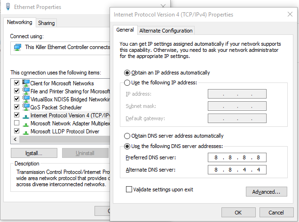Open the Advanced settings dialog
Image resolution: width=299 pixels, height=222 pixels.
(266, 192)
